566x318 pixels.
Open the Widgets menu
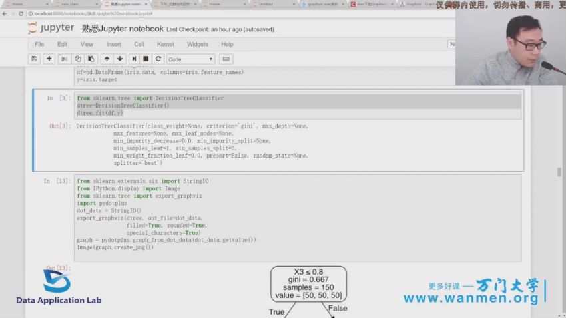198,44
